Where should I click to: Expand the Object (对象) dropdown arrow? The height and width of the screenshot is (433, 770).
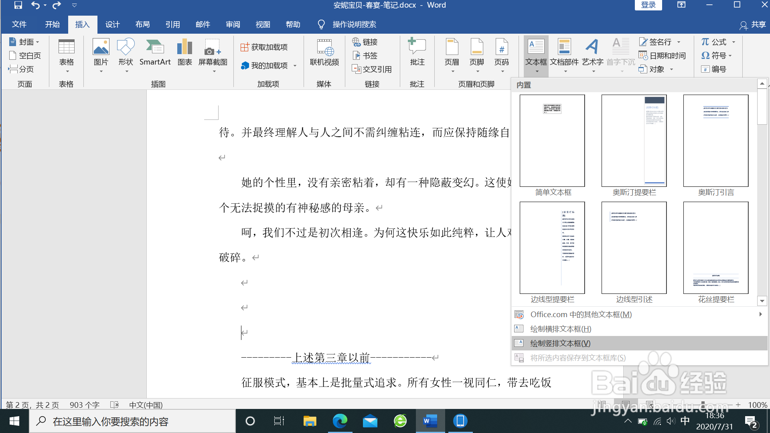pos(671,69)
